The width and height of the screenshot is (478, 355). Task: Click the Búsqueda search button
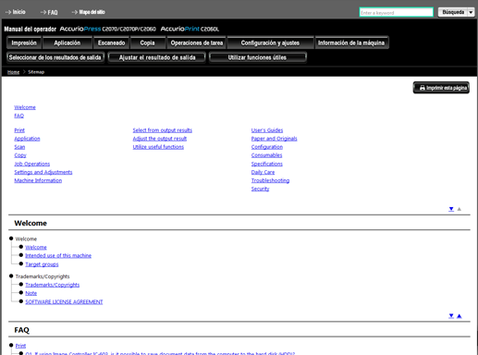pyautogui.click(x=453, y=12)
